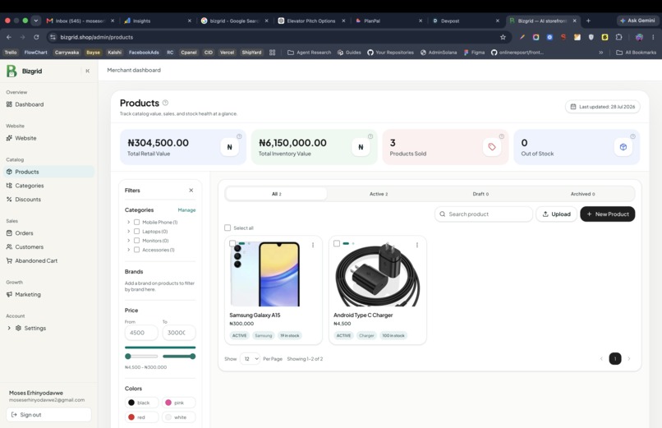The image size is (662, 428).
Task: Tick the Mobile Phone category checkbox
Action: (x=137, y=222)
